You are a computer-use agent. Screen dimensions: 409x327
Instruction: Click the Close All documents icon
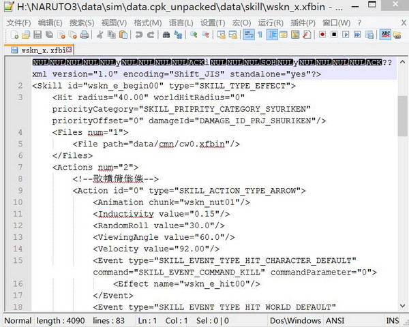[72, 35]
